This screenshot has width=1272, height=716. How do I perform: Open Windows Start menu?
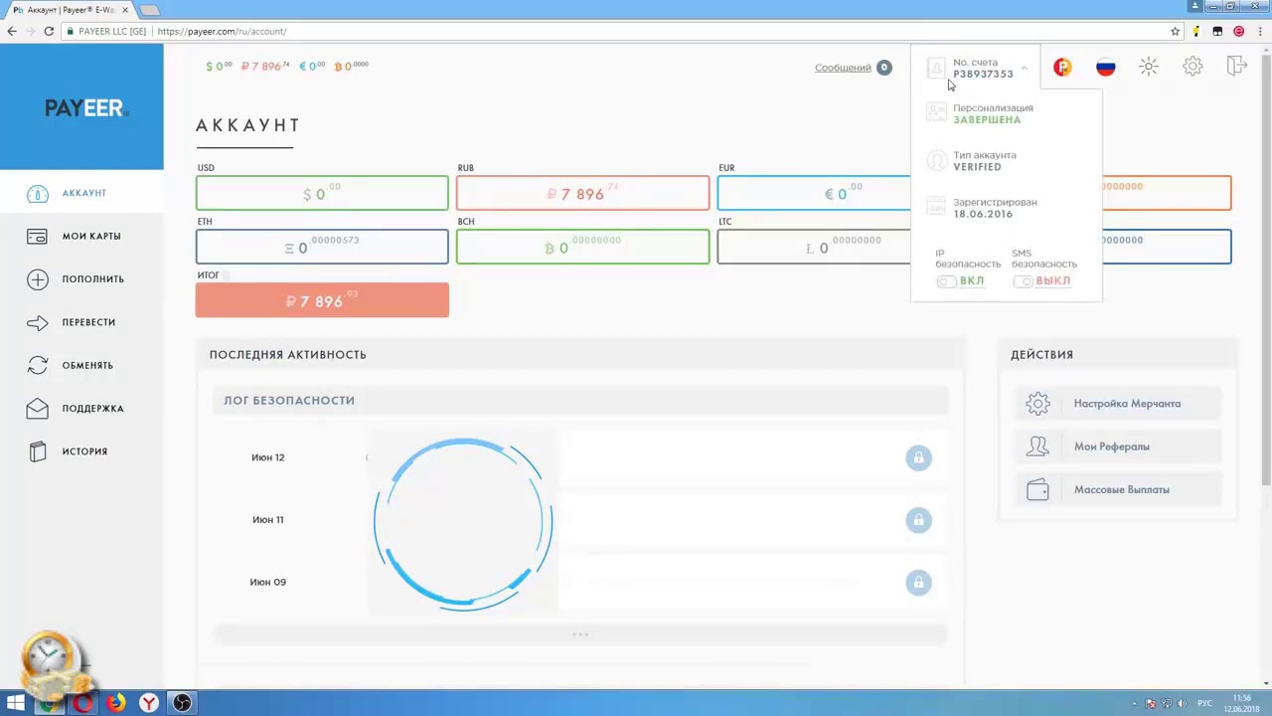coord(15,703)
